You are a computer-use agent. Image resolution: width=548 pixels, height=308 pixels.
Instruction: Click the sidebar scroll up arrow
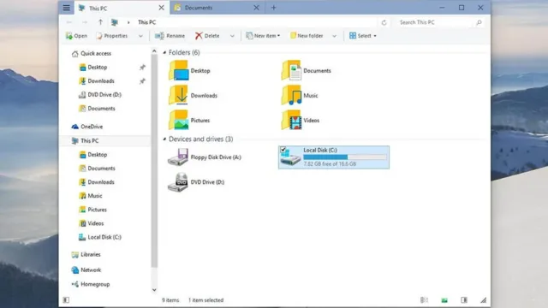(154, 51)
